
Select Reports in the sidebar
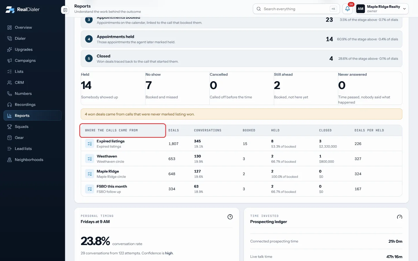[33, 115]
